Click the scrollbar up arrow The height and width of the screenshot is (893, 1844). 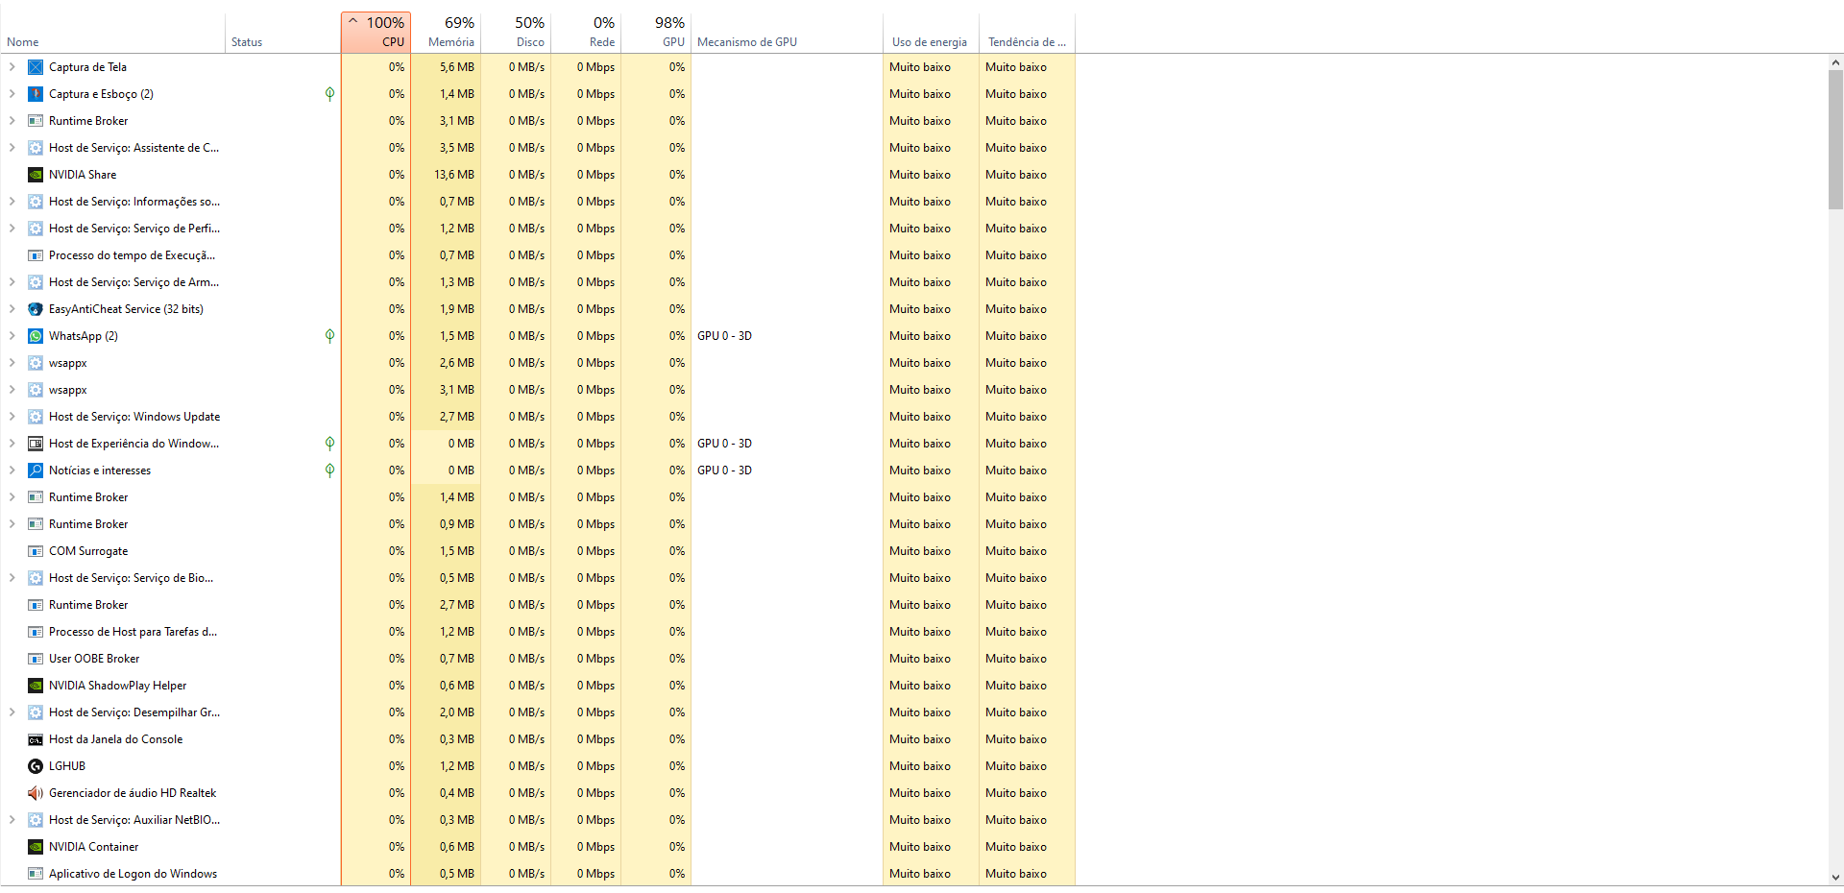pos(1835,62)
